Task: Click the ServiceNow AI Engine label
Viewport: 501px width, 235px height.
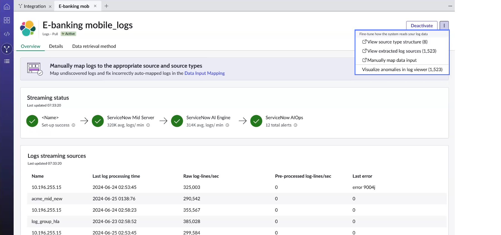Action: (208, 118)
